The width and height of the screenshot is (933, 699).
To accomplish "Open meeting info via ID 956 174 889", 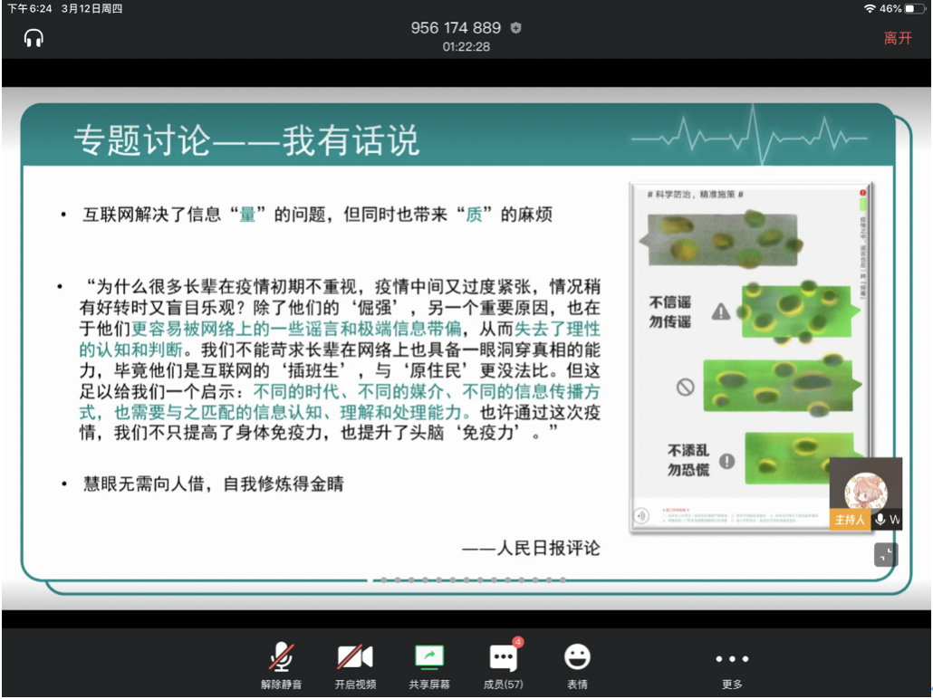I will point(456,28).
